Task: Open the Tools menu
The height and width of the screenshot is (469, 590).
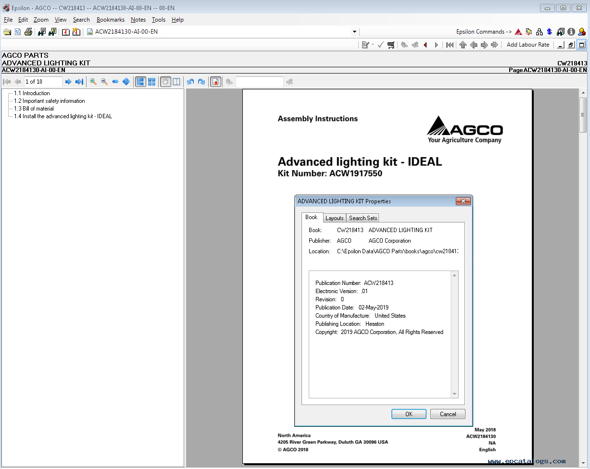Action: 159,20
